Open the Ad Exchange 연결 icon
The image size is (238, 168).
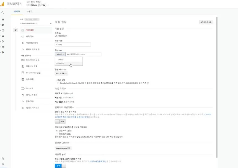point(23,73)
